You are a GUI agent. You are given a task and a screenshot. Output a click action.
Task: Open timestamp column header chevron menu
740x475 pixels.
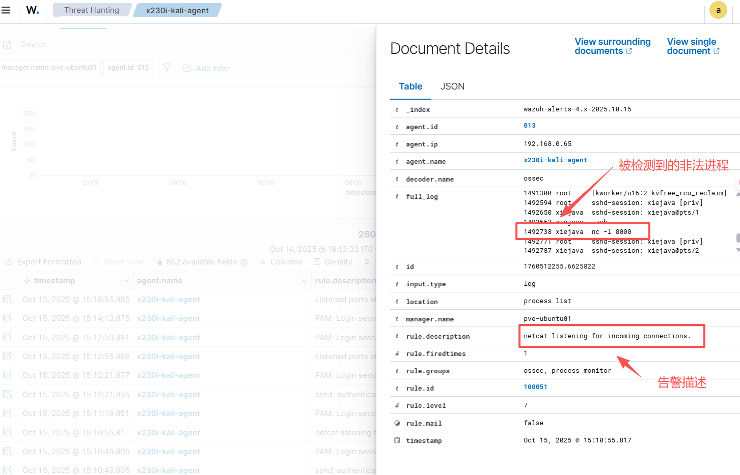pos(126,281)
